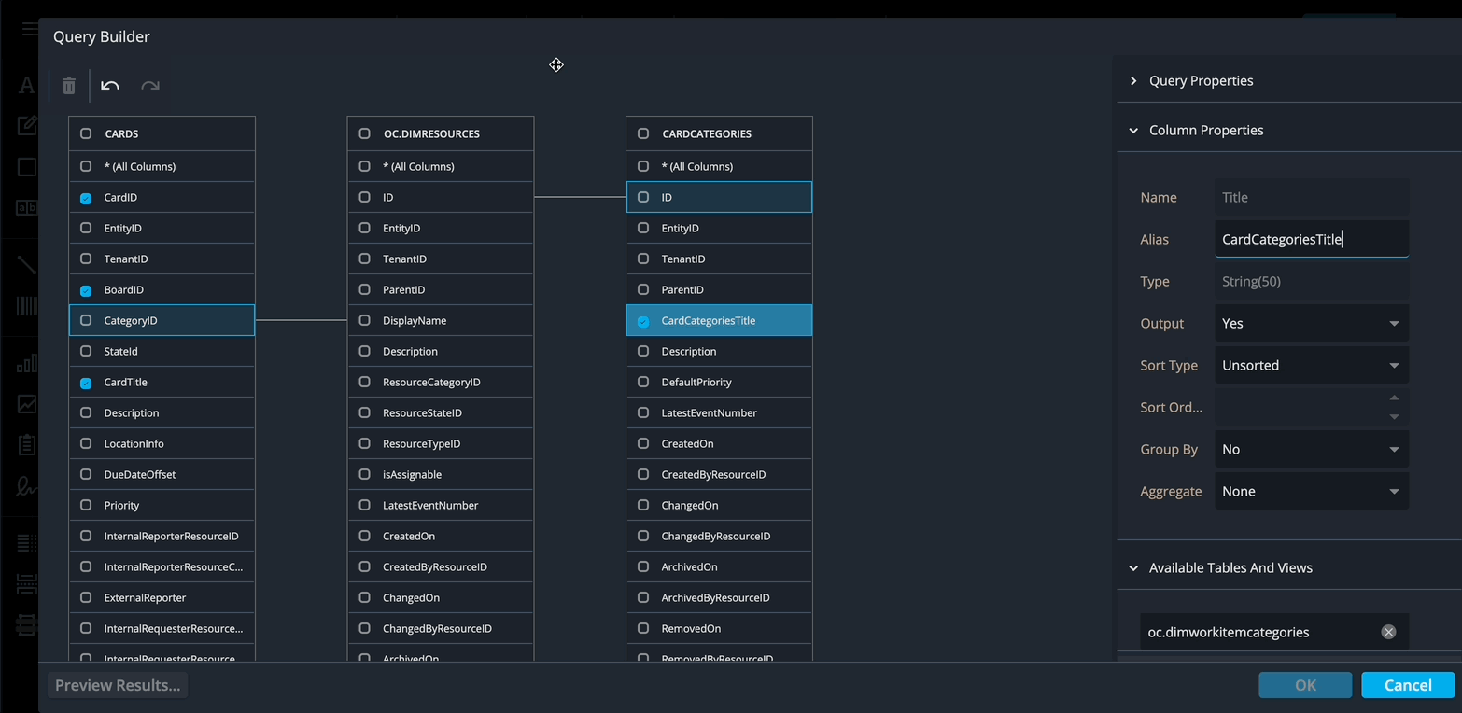Select the edit textbox icon in left sidebar
This screenshot has width=1462, height=713.
27,126
